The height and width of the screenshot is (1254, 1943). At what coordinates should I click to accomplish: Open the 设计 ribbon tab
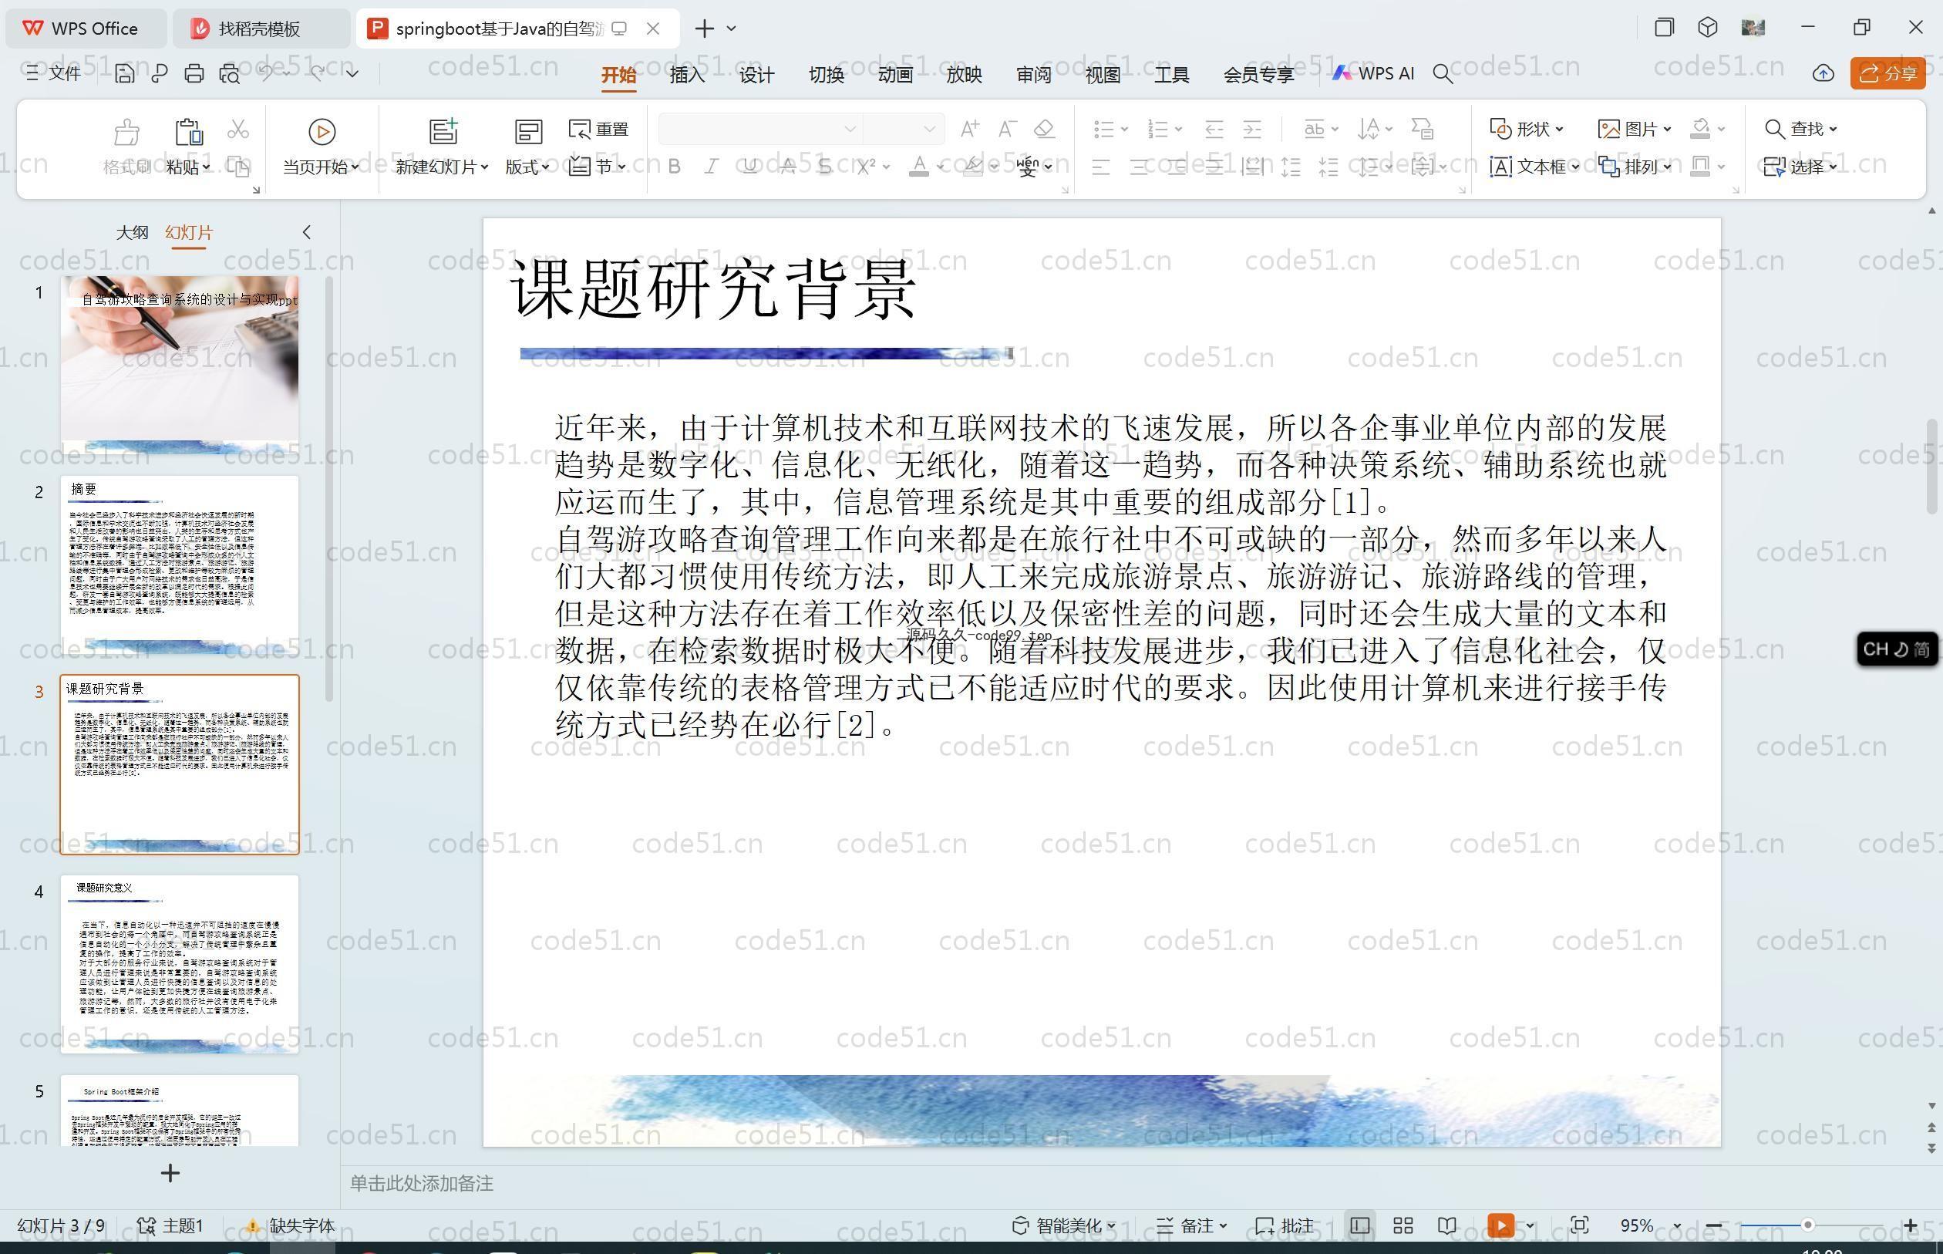pos(756,75)
